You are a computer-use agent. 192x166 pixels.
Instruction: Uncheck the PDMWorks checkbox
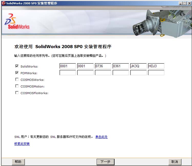[x=17, y=73]
